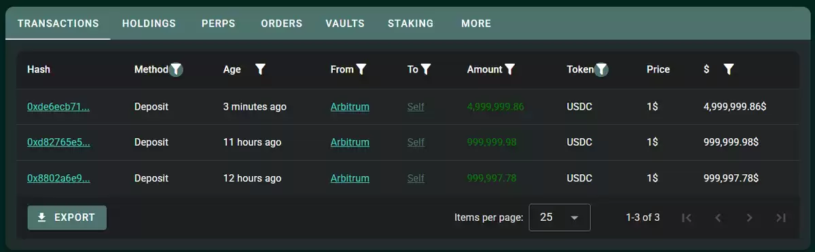
Task: Go to the next page arrow
Action: [749, 217]
